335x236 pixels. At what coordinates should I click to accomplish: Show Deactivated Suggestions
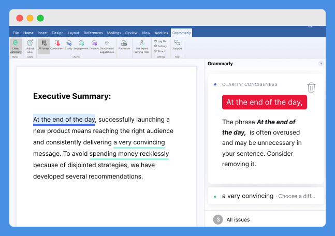tap(107, 47)
